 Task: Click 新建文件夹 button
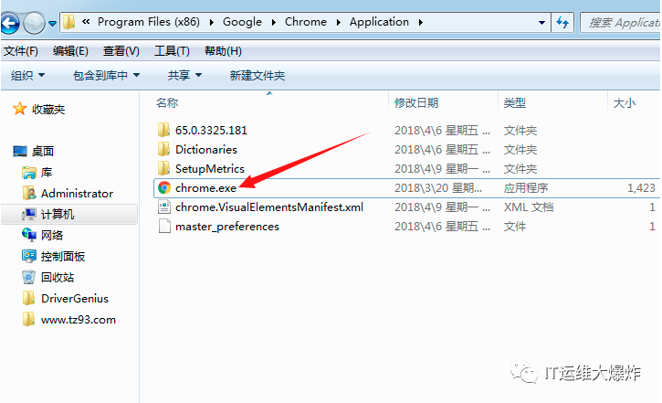pyautogui.click(x=257, y=76)
